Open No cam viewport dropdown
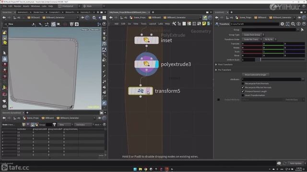This screenshot has height=172, width=307. pos(95,30)
